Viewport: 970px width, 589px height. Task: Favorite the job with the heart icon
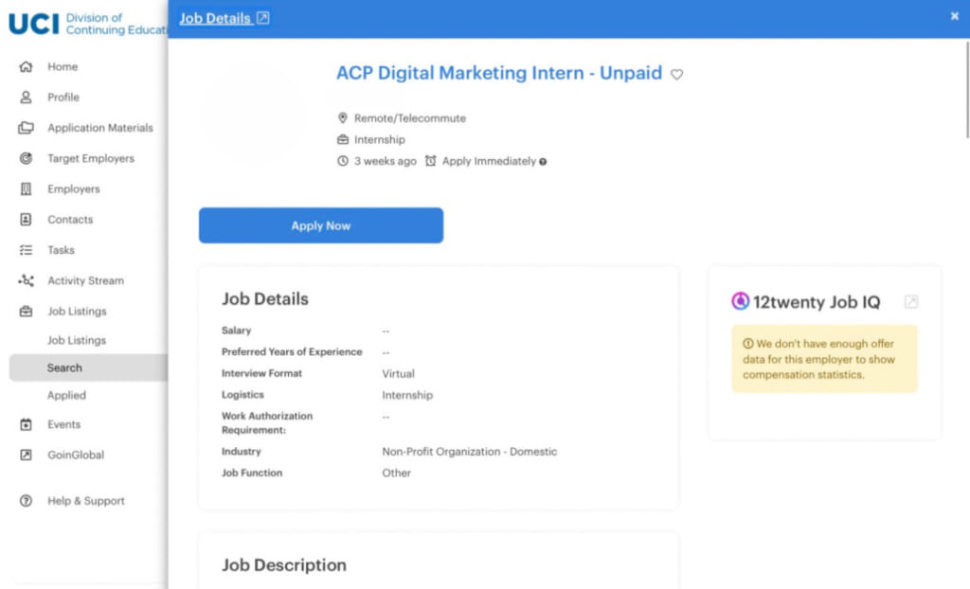click(x=676, y=74)
